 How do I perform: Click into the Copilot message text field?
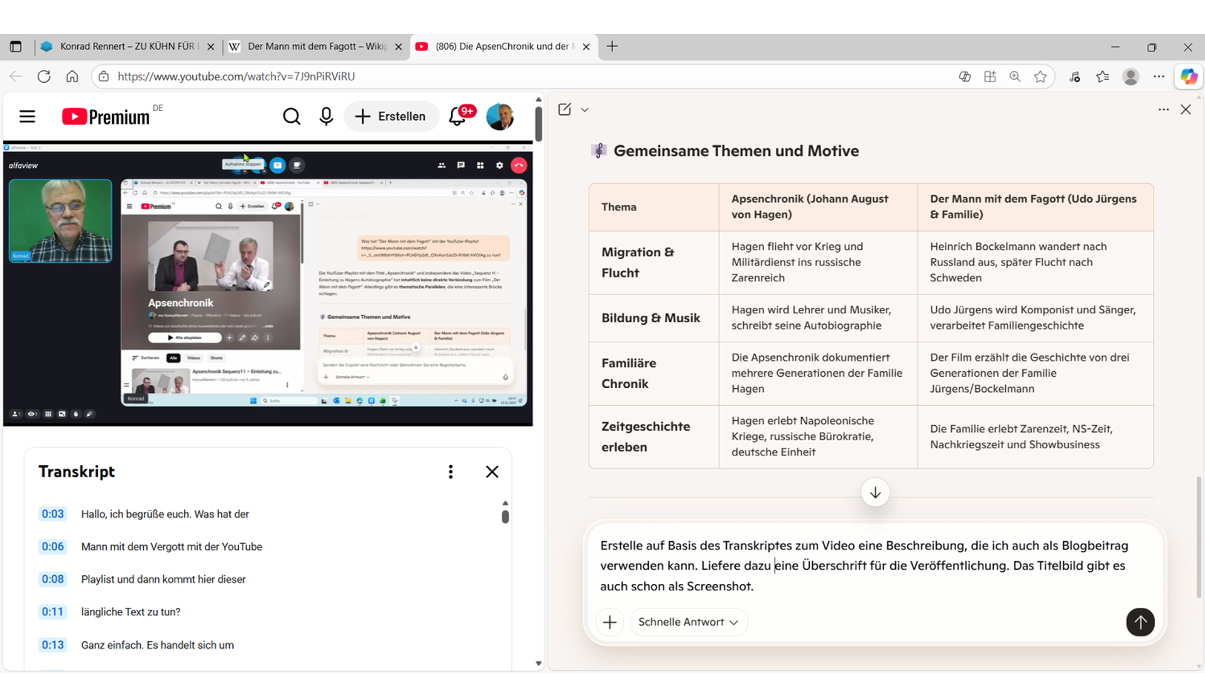click(x=867, y=565)
